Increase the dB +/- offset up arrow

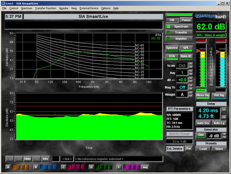[x=190, y=78]
